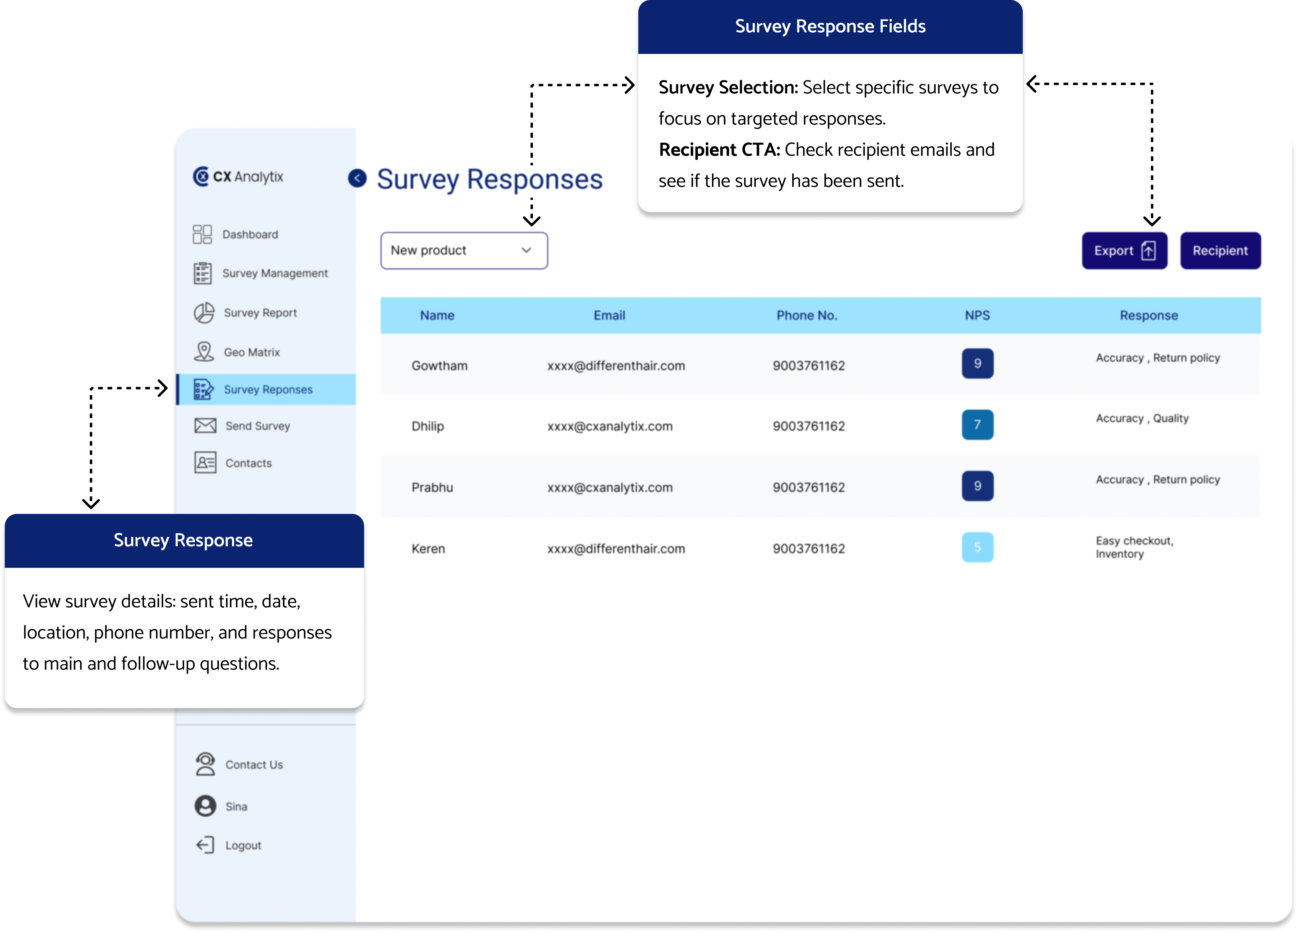Click Dhilip's email xxxx@cxanalytix.com
Viewport: 1297px width, 932px height.
610,426
